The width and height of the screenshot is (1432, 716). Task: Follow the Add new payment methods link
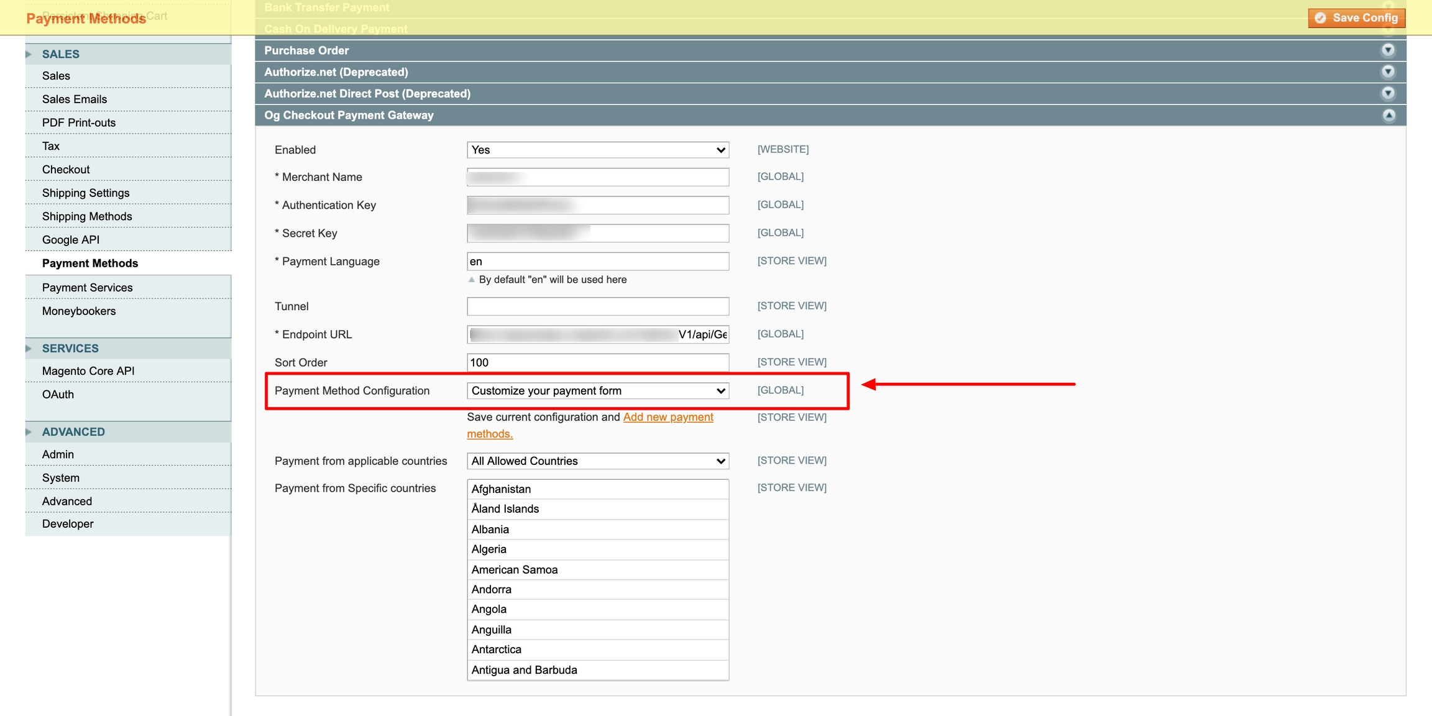pyautogui.click(x=668, y=418)
